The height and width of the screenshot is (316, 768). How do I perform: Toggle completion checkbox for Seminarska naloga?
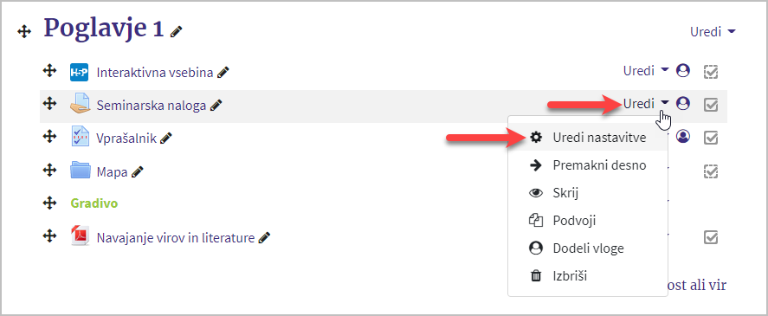(711, 105)
